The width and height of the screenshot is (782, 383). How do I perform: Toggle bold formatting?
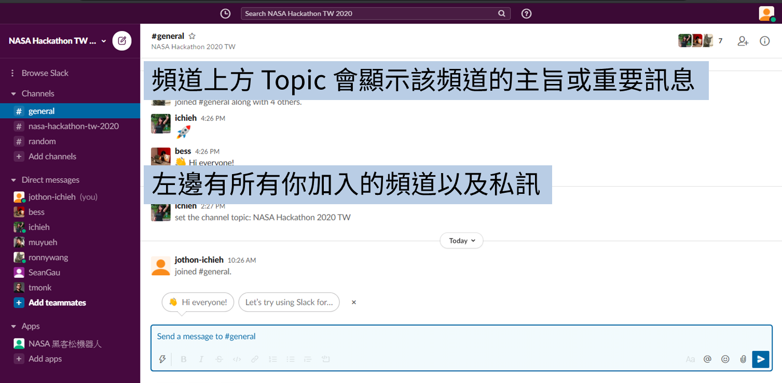click(x=183, y=359)
